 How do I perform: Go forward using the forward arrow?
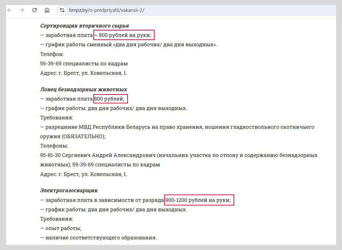(21, 10)
